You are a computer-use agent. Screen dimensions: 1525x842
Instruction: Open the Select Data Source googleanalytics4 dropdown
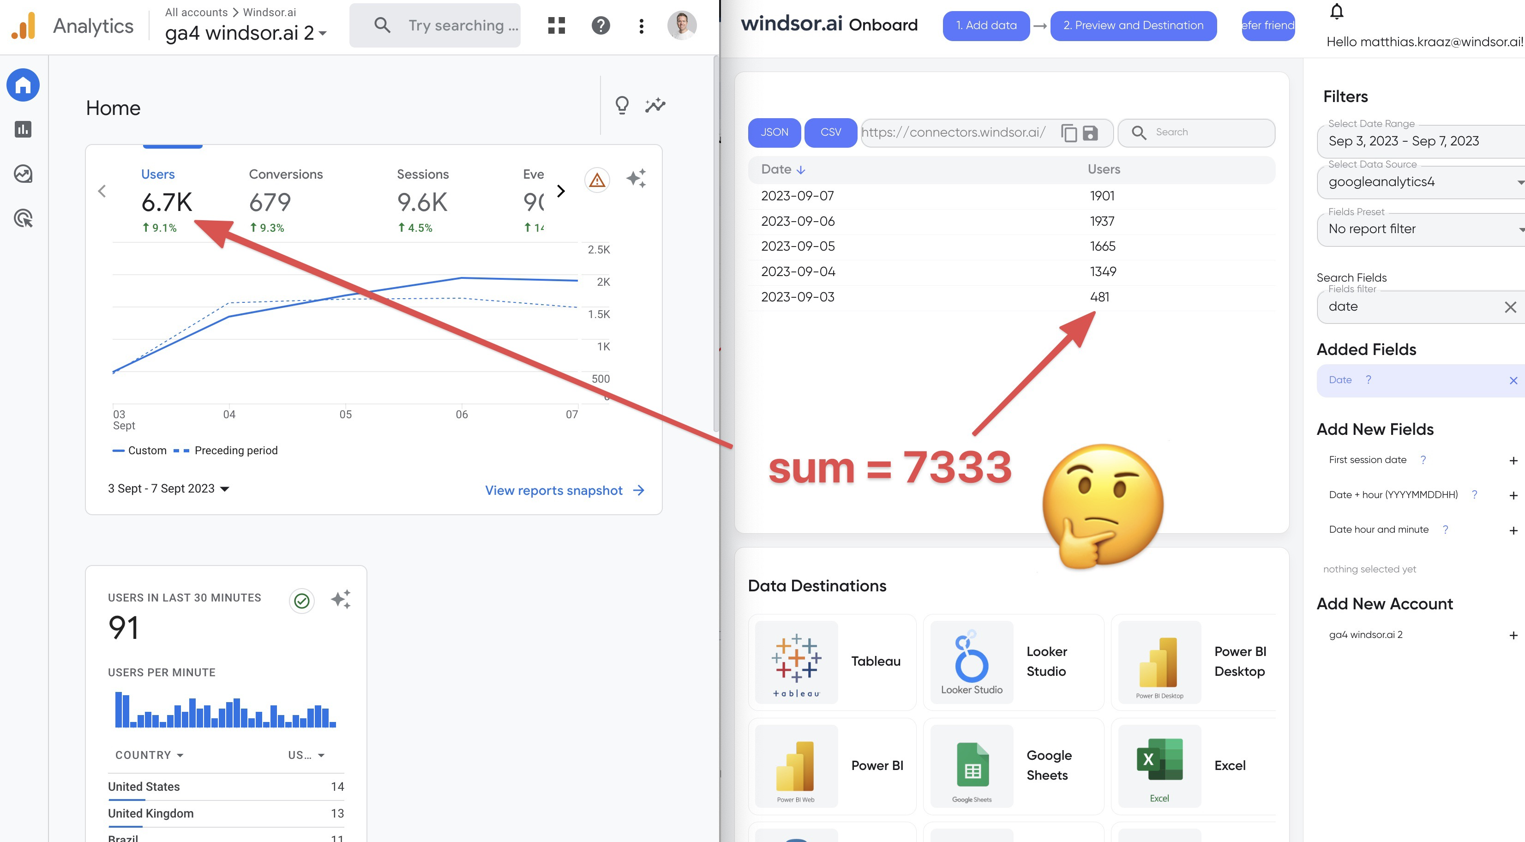pos(1421,182)
